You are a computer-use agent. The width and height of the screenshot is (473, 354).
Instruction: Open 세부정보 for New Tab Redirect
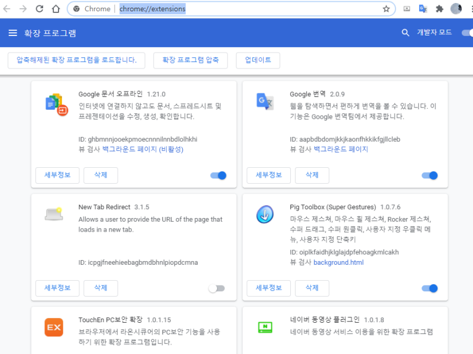[x=57, y=288]
